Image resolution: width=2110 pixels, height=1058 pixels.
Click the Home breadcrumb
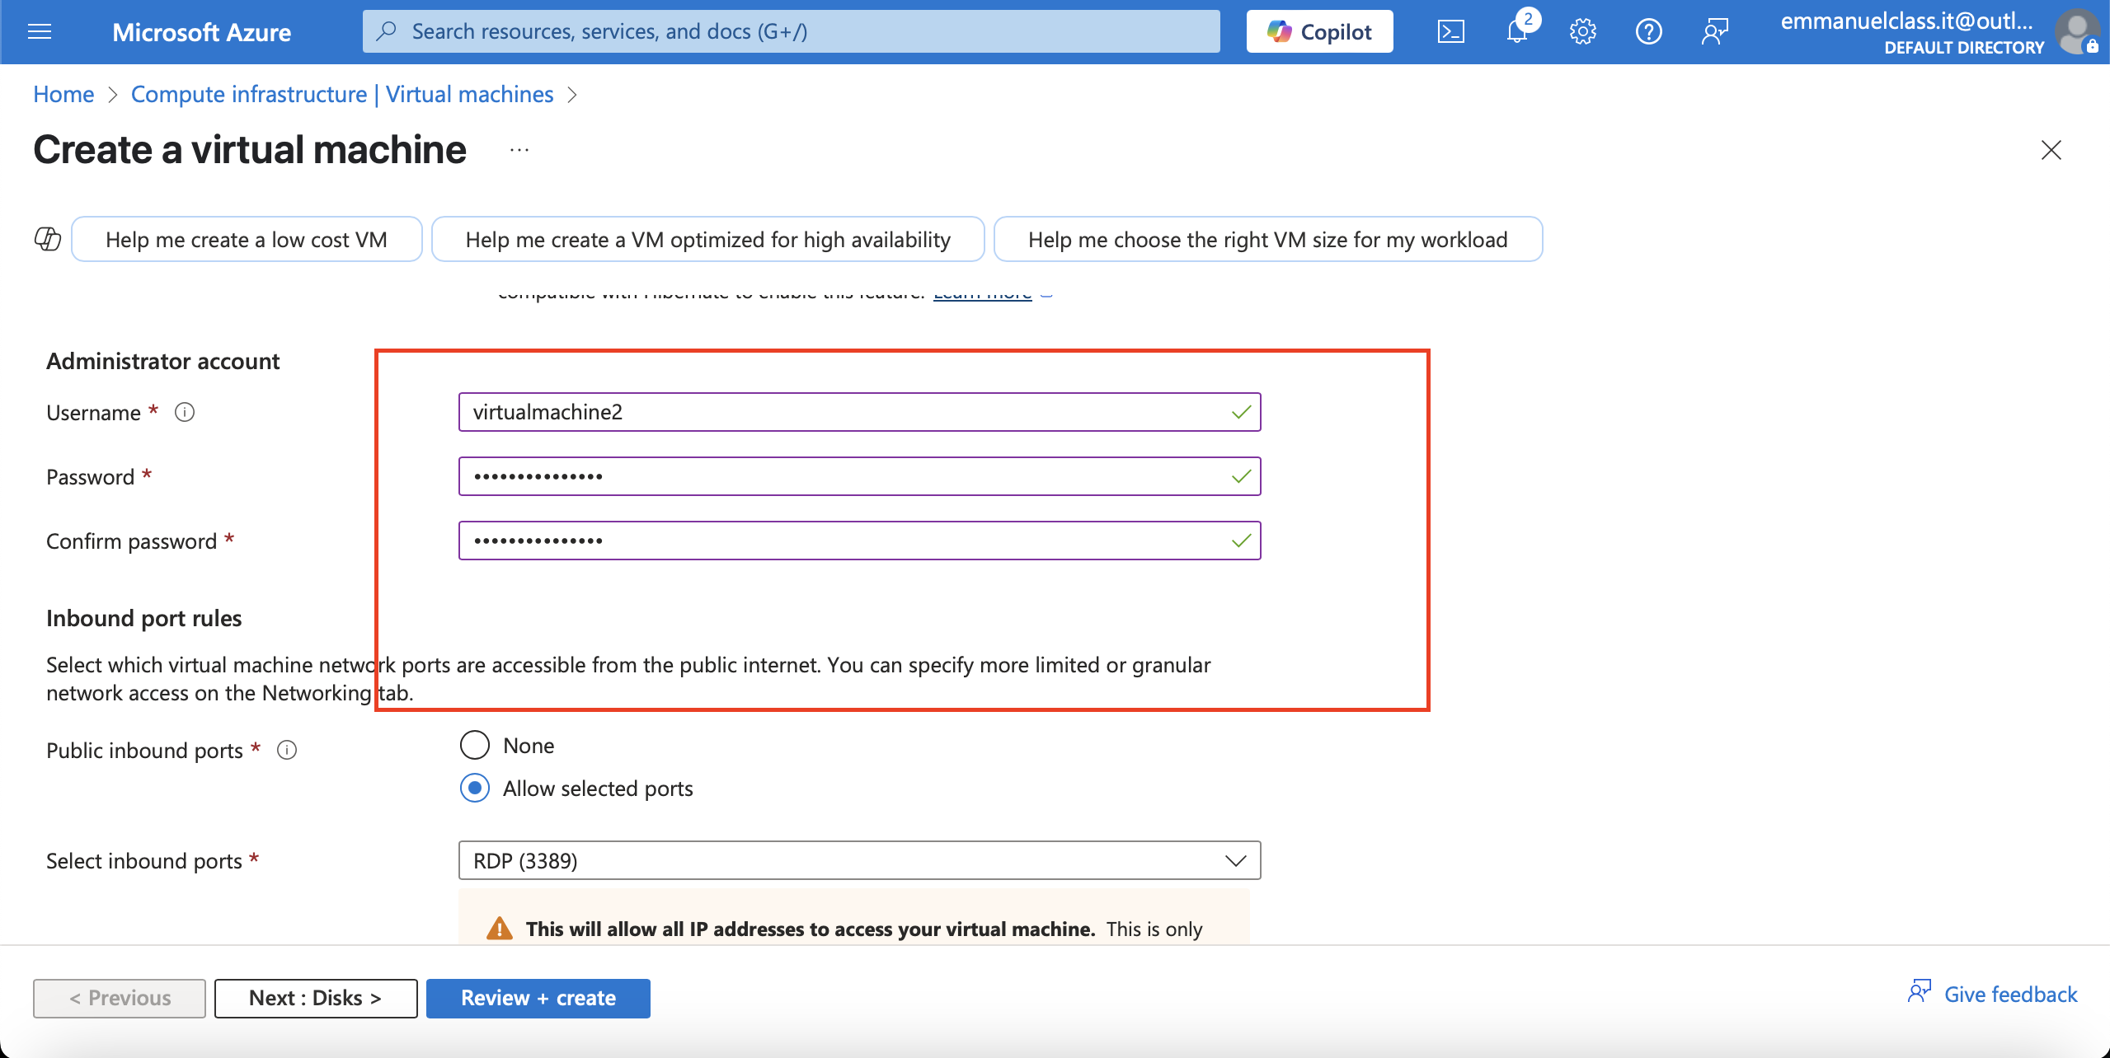[63, 94]
